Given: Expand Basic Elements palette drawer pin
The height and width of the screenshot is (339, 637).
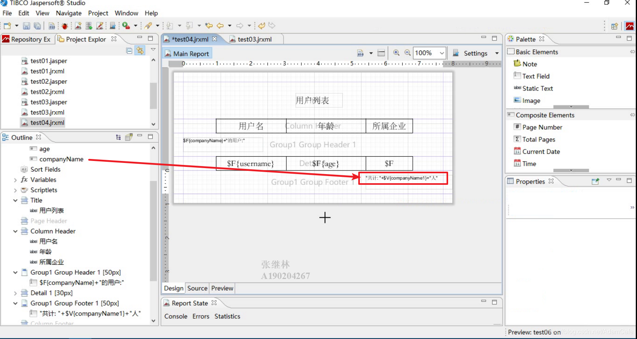Looking at the screenshot, I should coord(632,52).
